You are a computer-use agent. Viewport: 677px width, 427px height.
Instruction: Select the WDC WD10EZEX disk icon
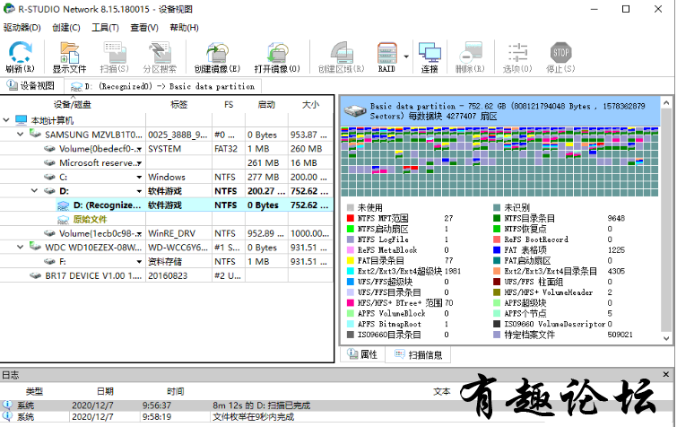35,247
